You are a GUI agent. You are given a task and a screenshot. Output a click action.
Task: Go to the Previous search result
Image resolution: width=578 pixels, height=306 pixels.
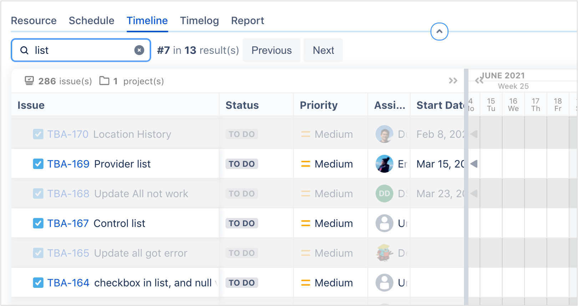tap(272, 50)
